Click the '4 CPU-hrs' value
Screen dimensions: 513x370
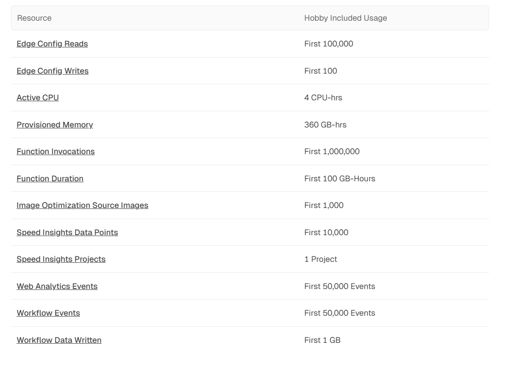coord(323,98)
